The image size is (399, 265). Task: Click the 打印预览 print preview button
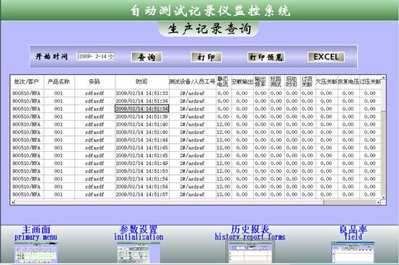266,57
